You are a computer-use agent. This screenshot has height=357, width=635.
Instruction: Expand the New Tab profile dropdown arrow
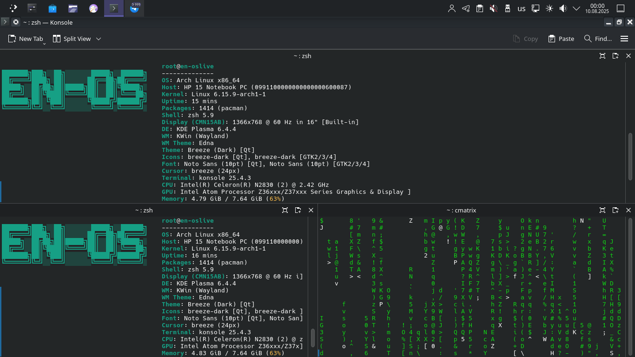(x=44, y=43)
